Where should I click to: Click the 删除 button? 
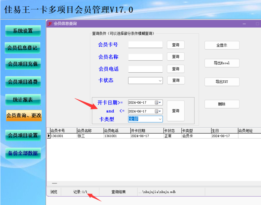pos(222,104)
